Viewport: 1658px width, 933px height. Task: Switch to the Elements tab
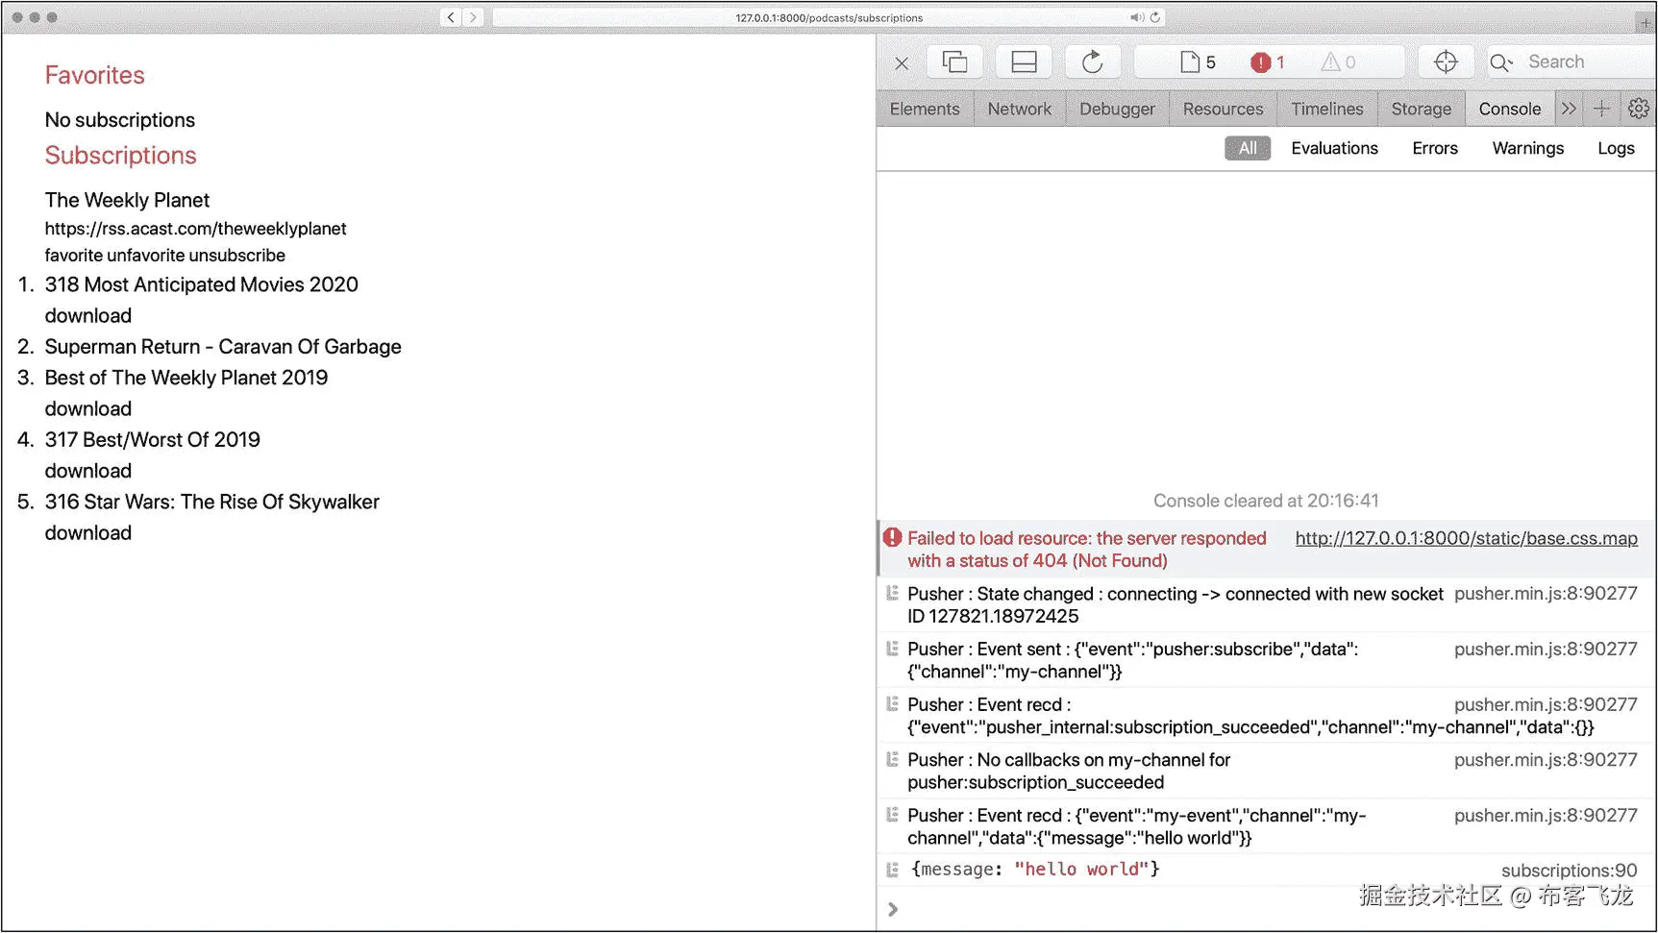pyautogui.click(x=925, y=109)
